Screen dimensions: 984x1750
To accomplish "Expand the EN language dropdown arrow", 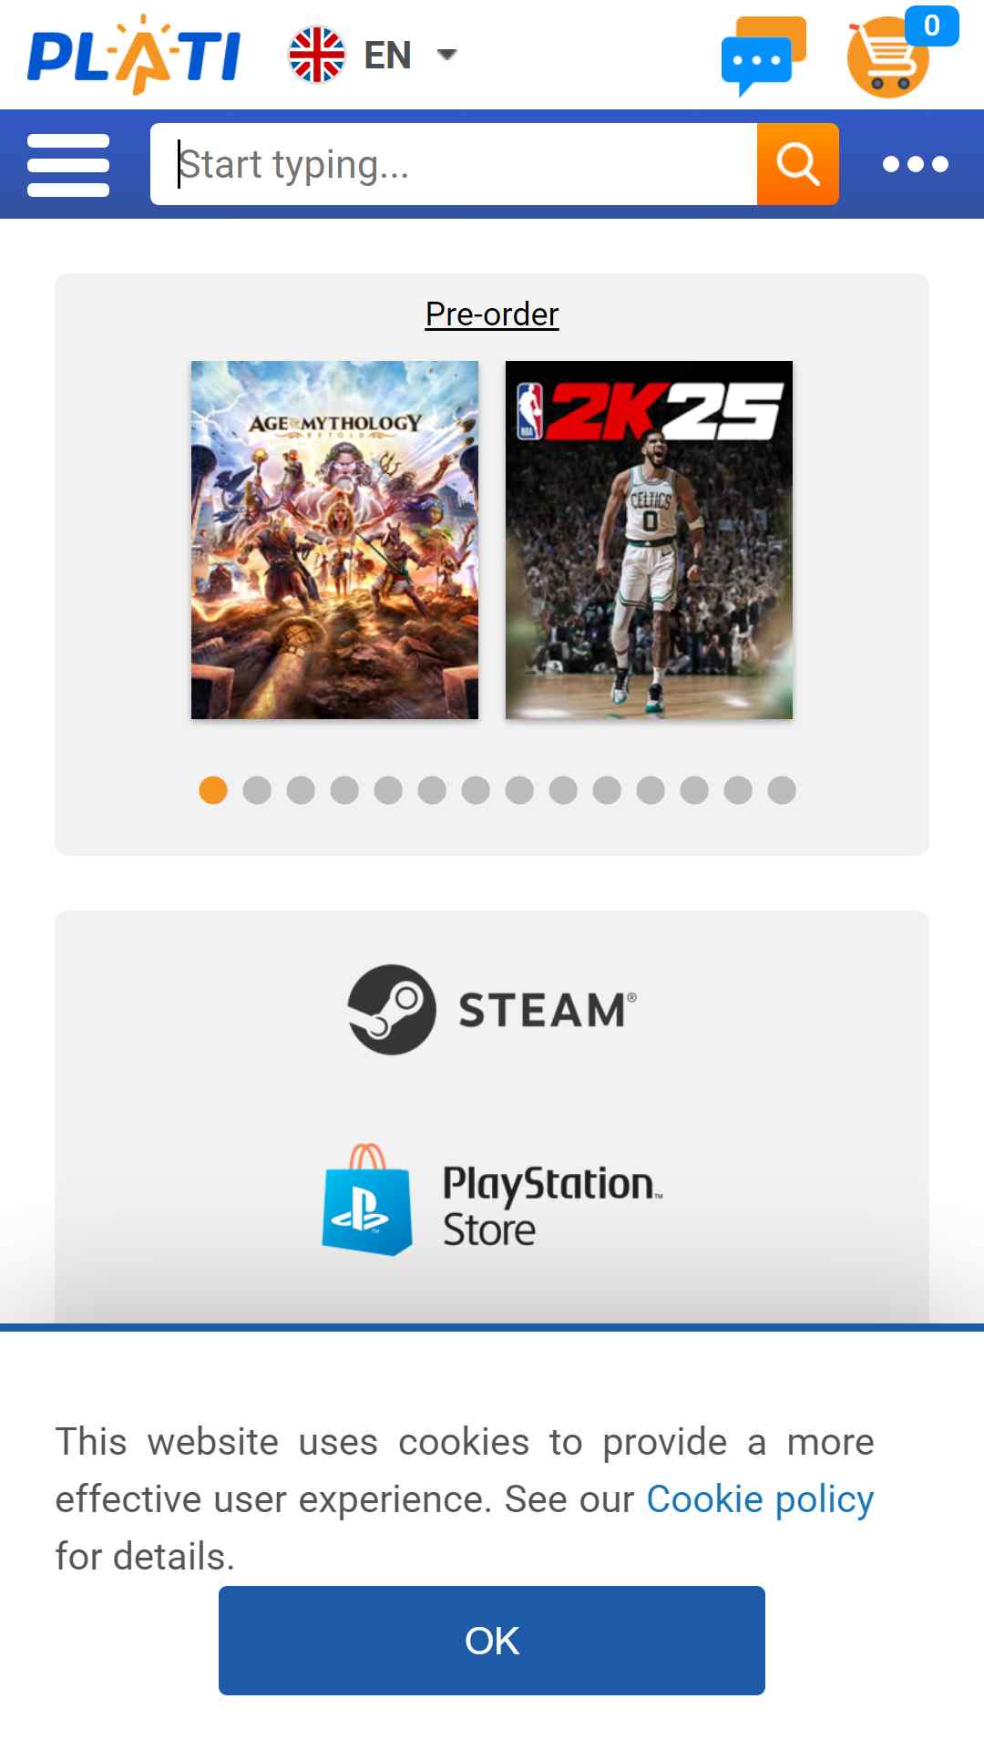I will (x=446, y=55).
